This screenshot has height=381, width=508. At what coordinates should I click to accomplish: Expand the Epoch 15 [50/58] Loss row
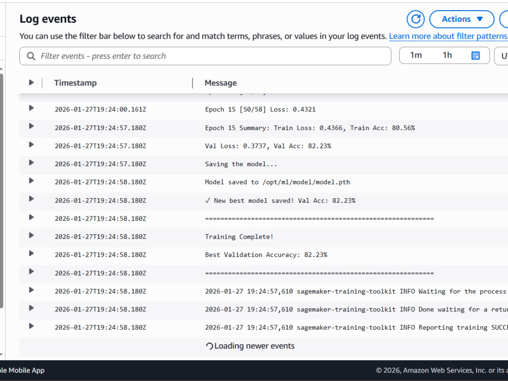[x=31, y=108]
